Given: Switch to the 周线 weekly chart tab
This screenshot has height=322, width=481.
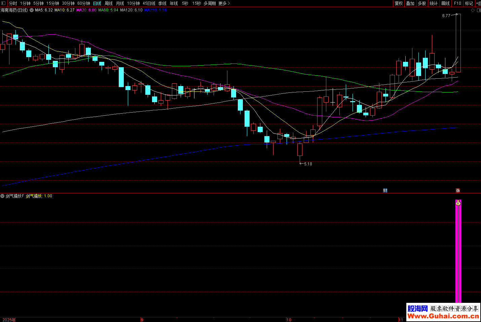Looking at the screenshot, I should [x=109, y=3].
